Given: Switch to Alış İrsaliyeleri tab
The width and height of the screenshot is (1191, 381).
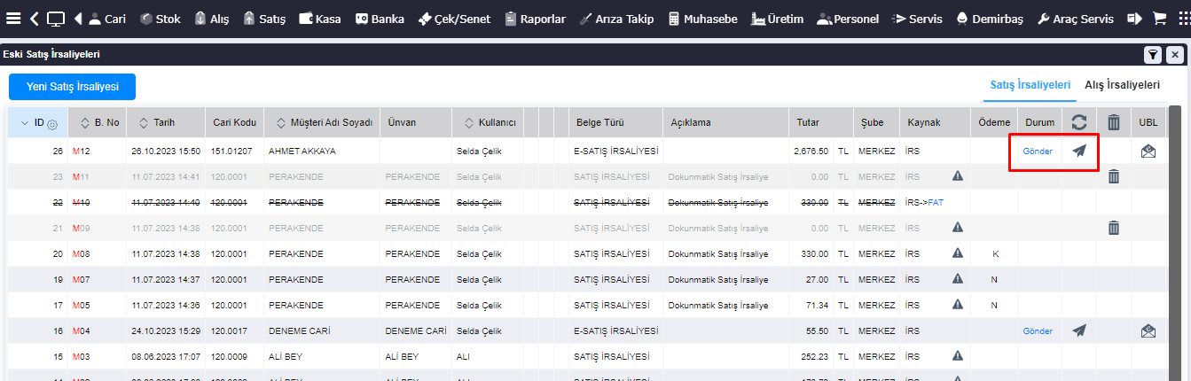Looking at the screenshot, I should coord(1122,85).
